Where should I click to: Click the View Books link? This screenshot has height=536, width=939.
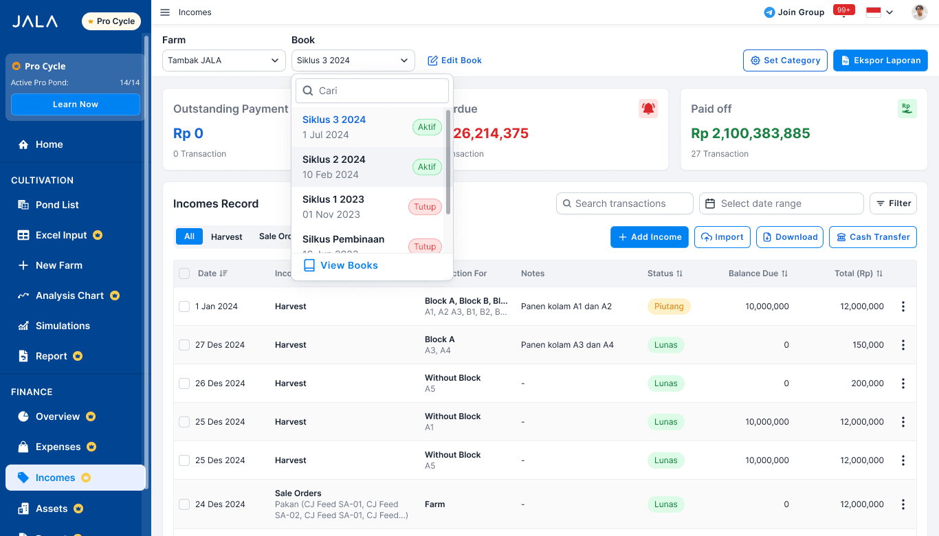point(341,265)
